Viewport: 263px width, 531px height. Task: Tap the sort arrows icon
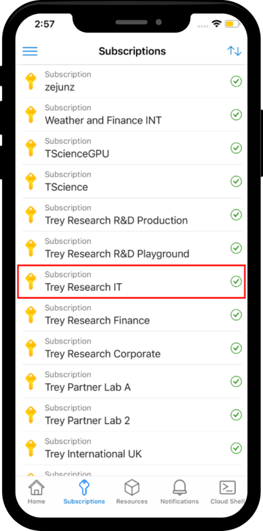tap(234, 51)
